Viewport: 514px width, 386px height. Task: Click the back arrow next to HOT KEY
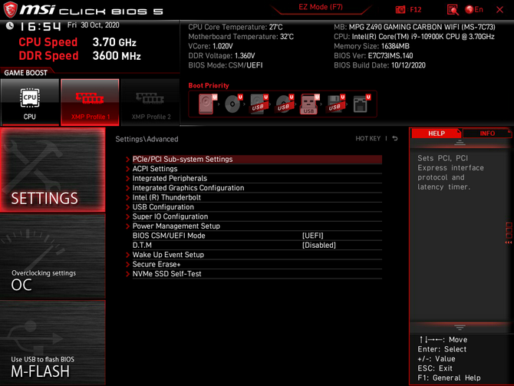pos(395,138)
